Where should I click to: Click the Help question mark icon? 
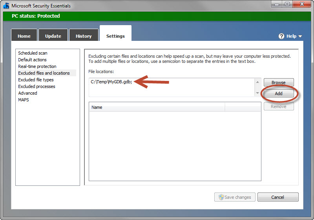281,36
